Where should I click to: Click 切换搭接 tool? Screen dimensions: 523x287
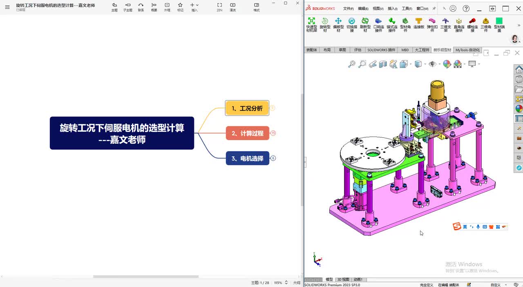point(352,25)
